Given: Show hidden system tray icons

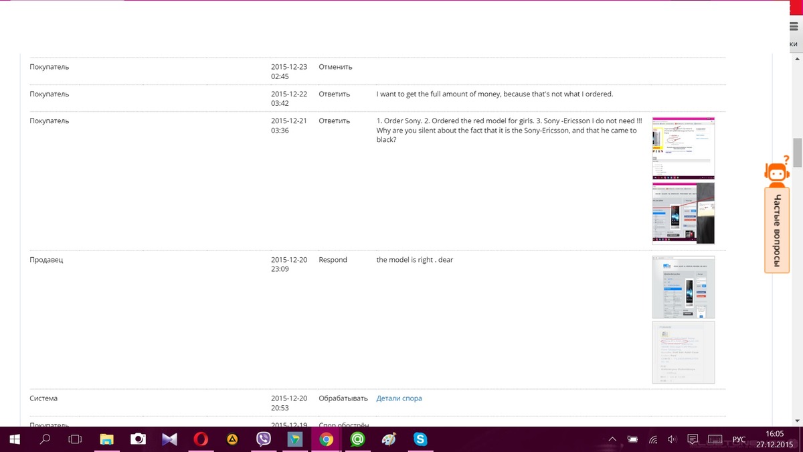Looking at the screenshot, I should tap(612, 439).
